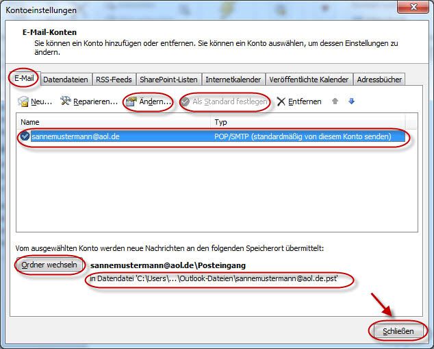The height and width of the screenshot is (349, 434).
Task: Click the default account checkmark icon in row
Action: point(25,136)
